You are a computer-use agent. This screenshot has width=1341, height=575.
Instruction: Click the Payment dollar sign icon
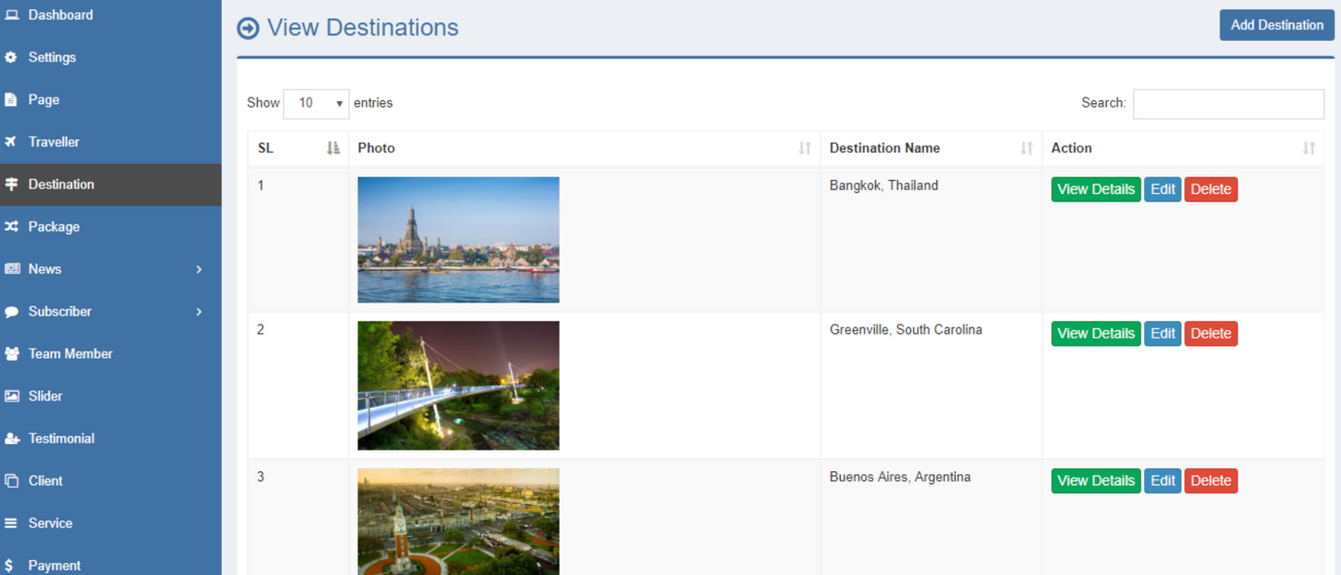pos(9,565)
